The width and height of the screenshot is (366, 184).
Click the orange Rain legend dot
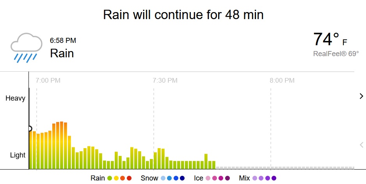click(x=123, y=178)
